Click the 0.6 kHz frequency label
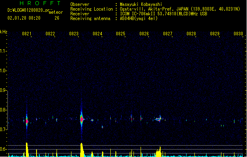Screen dimensions: 247x157 click(x=3, y=149)
